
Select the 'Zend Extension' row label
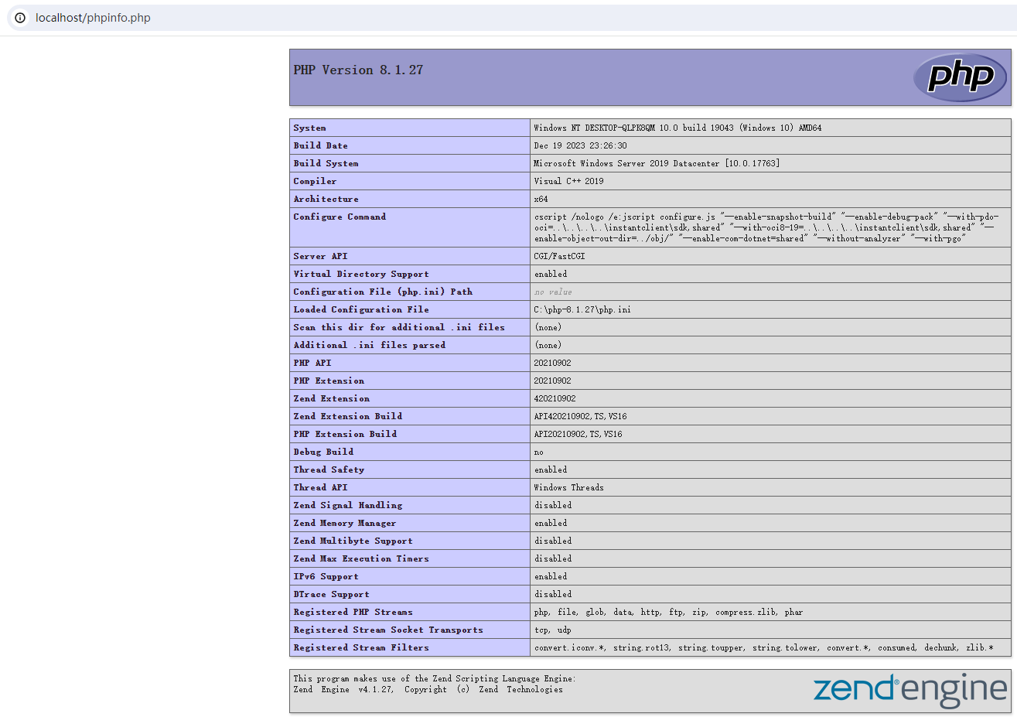tap(331, 399)
